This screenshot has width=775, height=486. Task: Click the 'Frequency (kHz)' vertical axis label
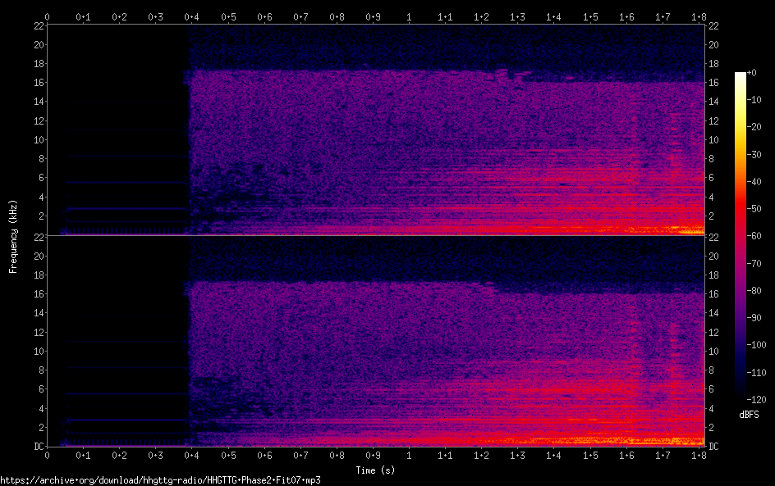click(x=13, y=236)
